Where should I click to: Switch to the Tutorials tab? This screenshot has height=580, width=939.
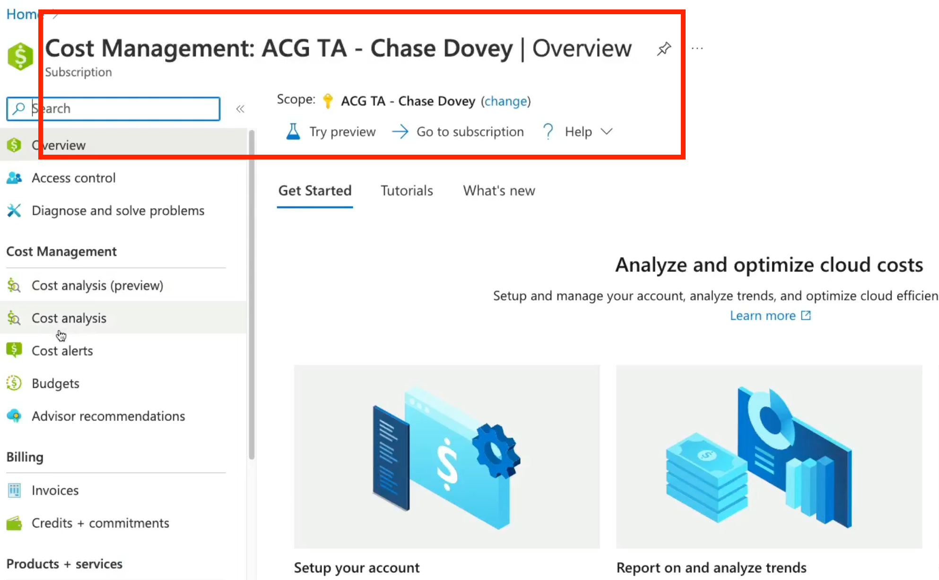[407, 191]
